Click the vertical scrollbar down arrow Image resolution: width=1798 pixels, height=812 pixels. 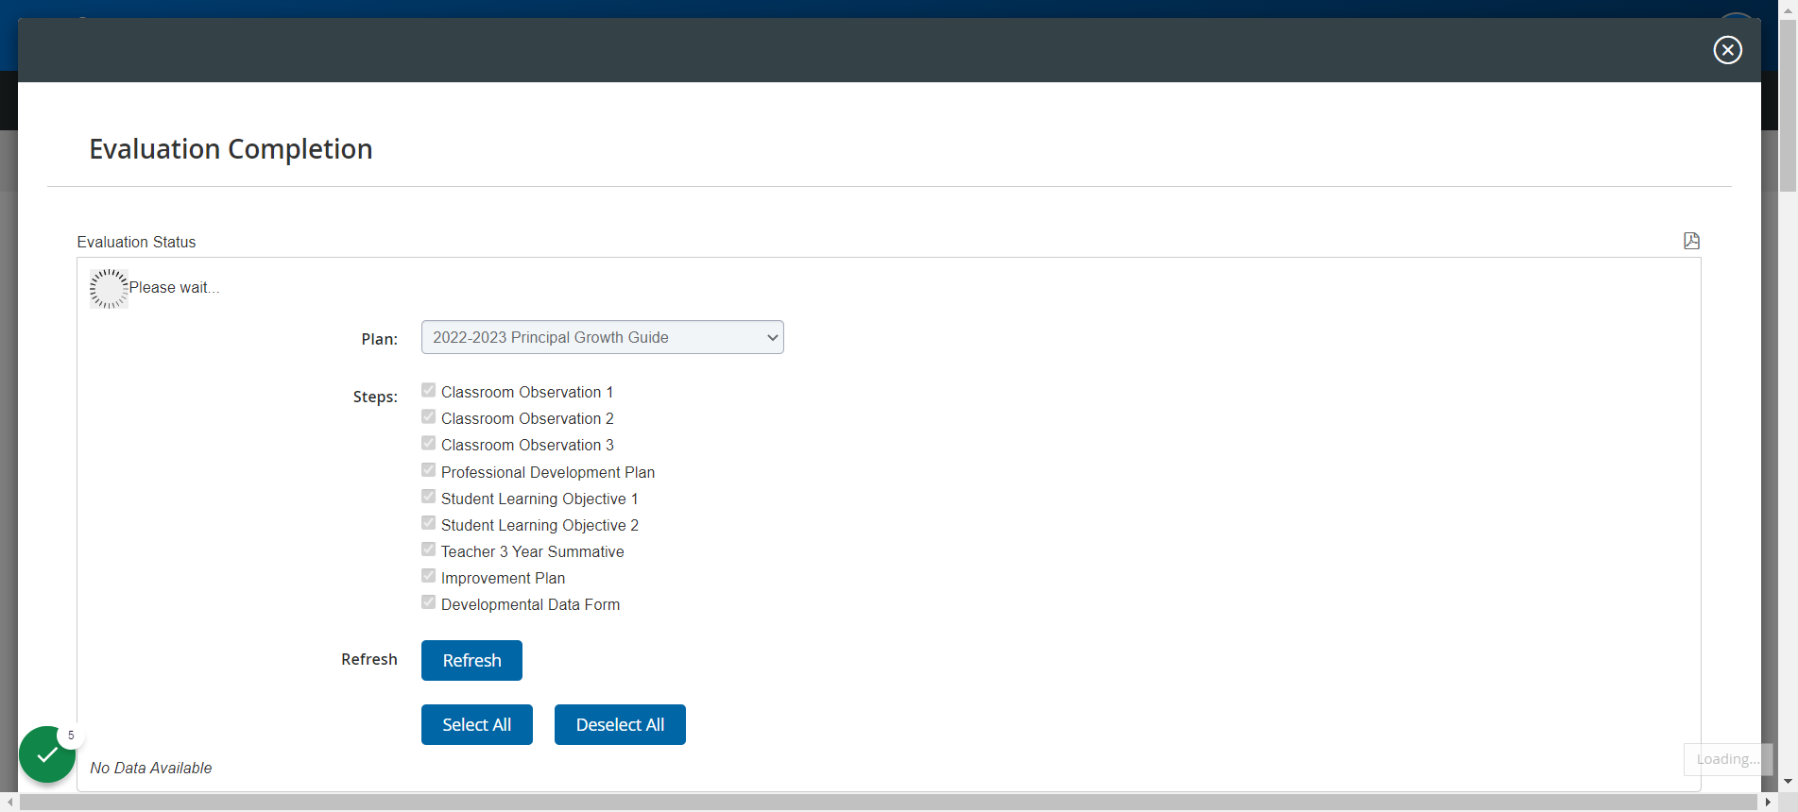click(x=1788, y=783)
